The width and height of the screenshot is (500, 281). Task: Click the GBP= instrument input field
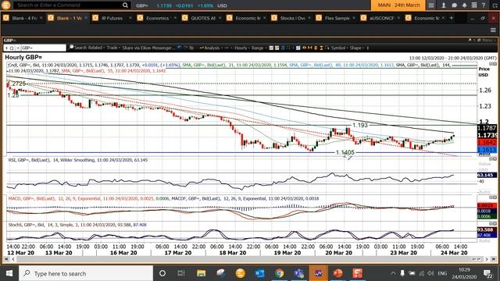pos(44,48)
